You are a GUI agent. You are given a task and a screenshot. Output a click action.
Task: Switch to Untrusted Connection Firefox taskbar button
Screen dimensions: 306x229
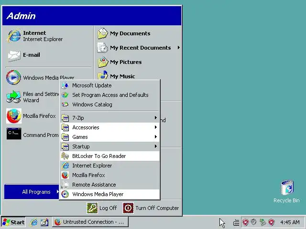90,222
